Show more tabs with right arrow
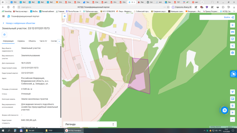 point(59,41)
